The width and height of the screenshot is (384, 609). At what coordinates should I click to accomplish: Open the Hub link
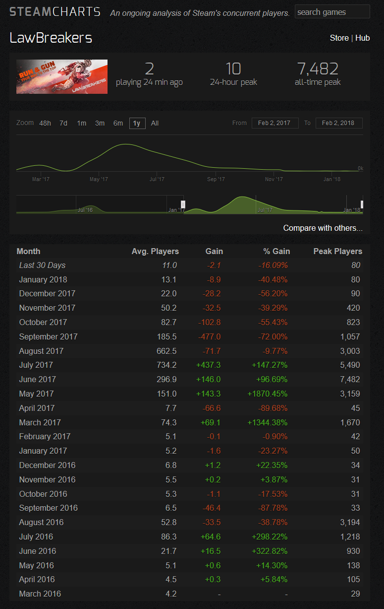tap(362, 38)
